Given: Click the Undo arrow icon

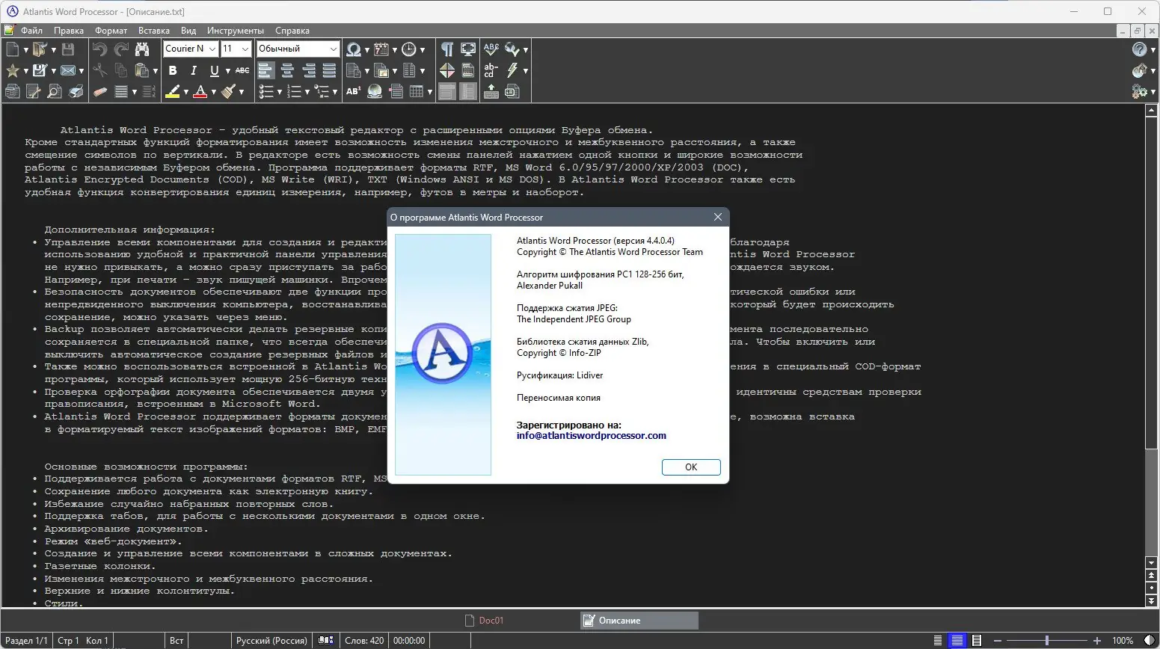Looking at the screenshot, I should click(99, 49).
